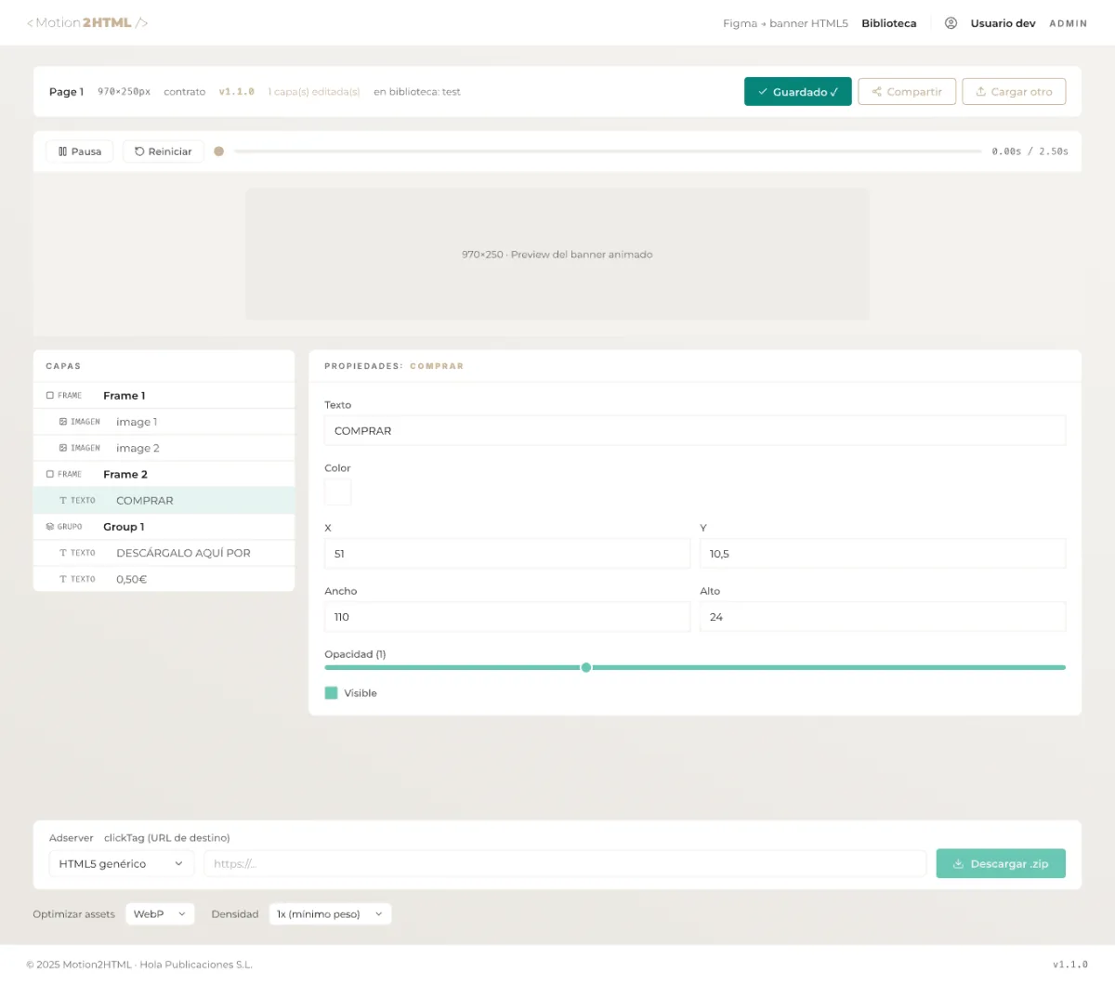
Task: Select the DESCÁRGALO AQUÍ POR layer
Action: 164,553
